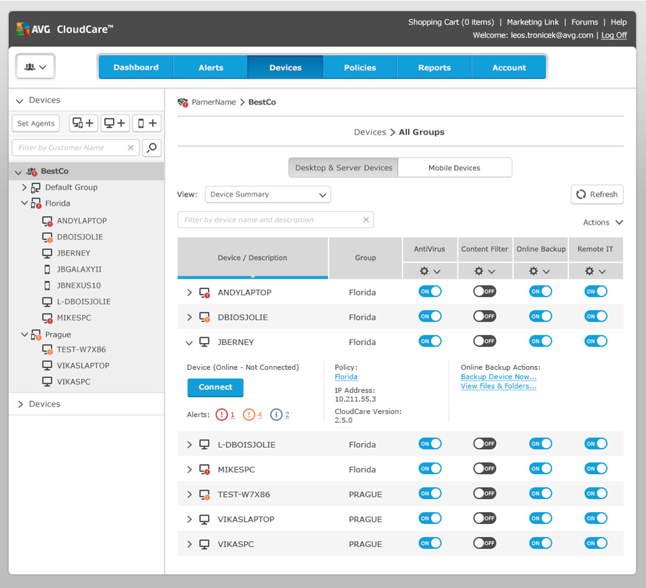The height and width of the screenshot is (588, 646).
Task: Click the device name and description filter field
Action: [x=276, y=220]
